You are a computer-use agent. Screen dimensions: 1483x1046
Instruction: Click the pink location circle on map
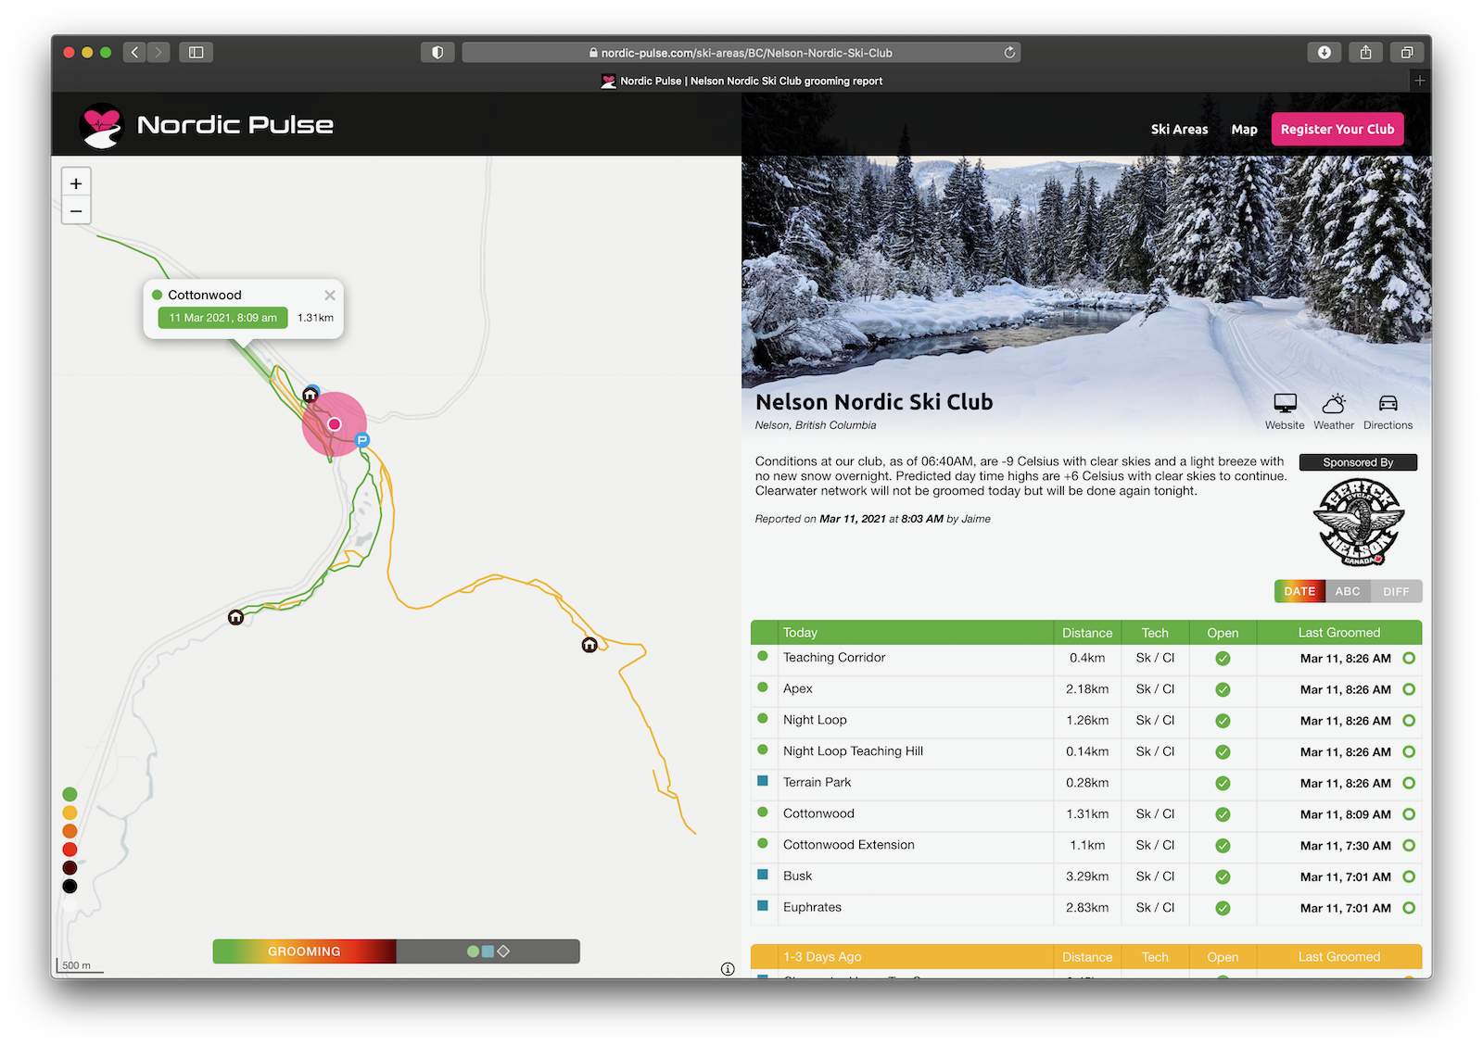click(335, 424)
